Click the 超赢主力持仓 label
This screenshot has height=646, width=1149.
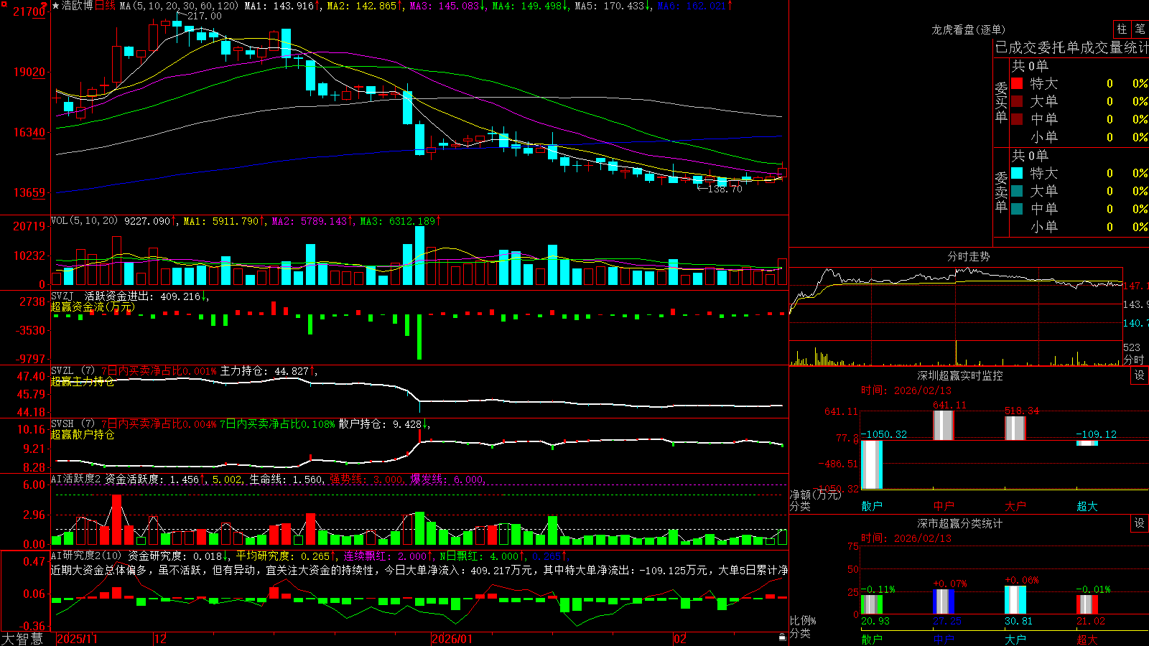click(83, 382)
